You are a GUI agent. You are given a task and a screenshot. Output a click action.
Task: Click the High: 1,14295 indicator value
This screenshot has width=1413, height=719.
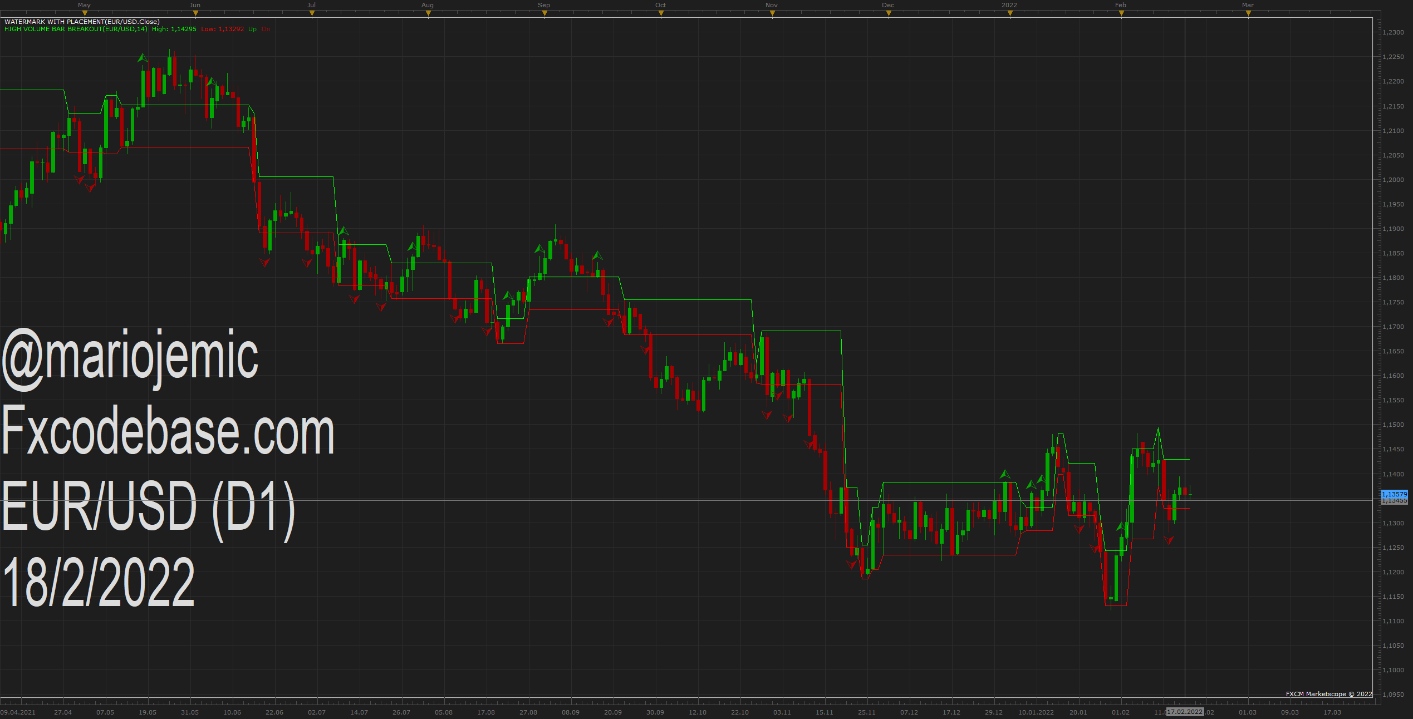point(174,29)
